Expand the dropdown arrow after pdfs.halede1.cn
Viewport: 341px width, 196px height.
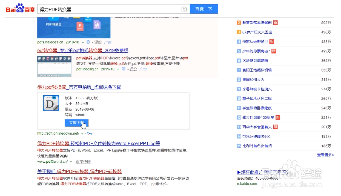click(x=82, y=42)
